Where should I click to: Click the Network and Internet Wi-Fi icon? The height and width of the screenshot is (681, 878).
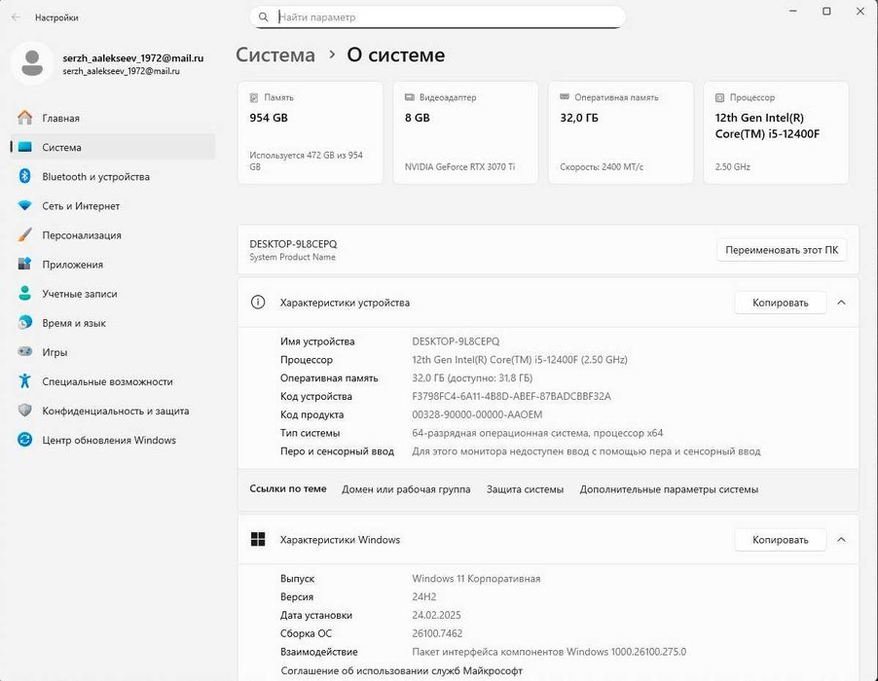25,206
